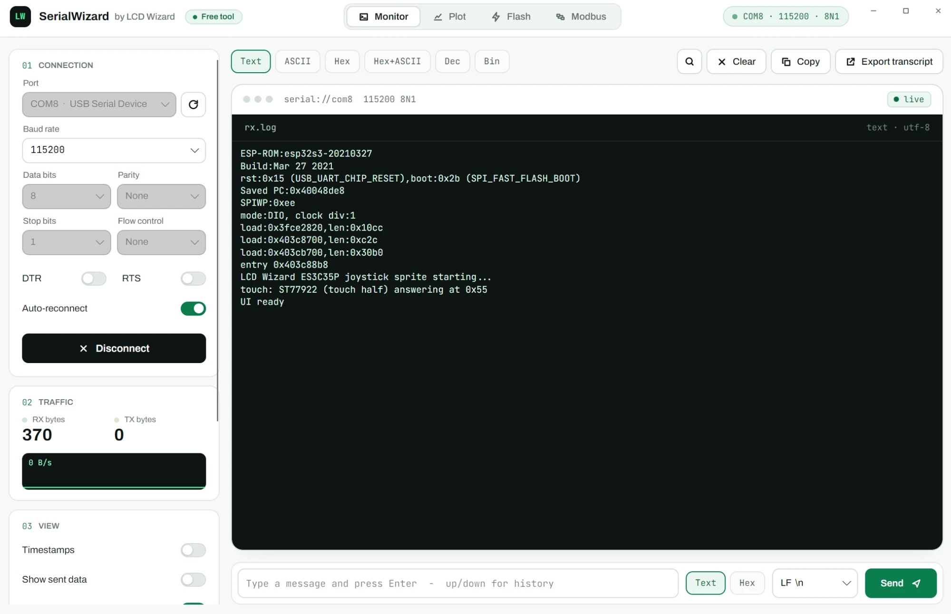Toggle the RTS switch
The height and width of the screenshot is (614, 951).
pyautogui.click(x=193, y=278)
